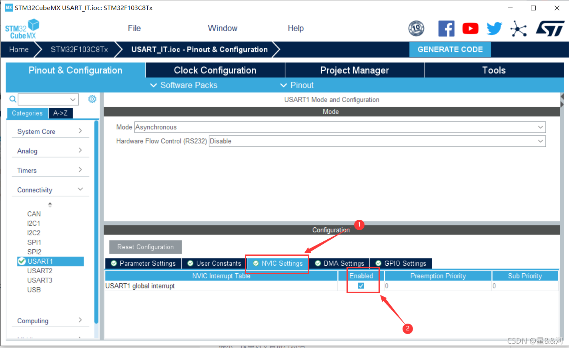The image size is (569, 348).
Task: Open the Parameter Settings tab
Action: tap(143, 263)
